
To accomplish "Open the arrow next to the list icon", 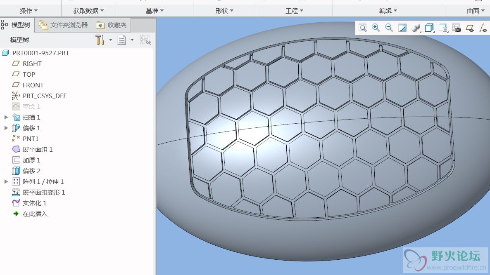I will click(132, 40).
